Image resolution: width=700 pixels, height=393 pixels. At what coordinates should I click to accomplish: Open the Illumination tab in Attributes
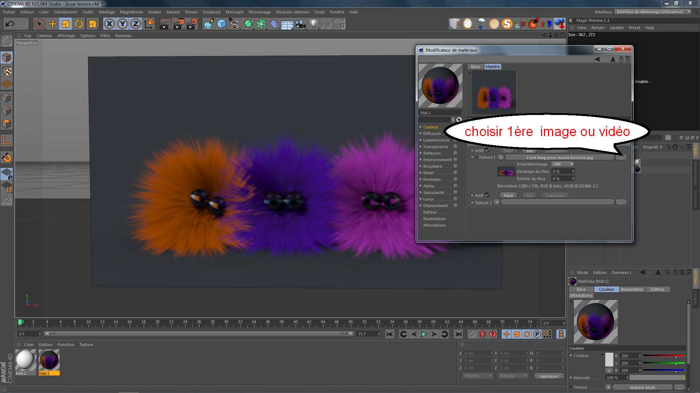pos(632,289)
